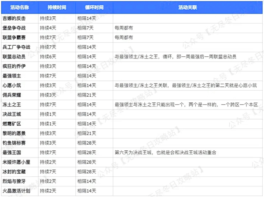Screen dimensions: 264x197
Task: Click 相隔21天 in the 佣兵荣耀 row
Action: click(x=87, y=95)
